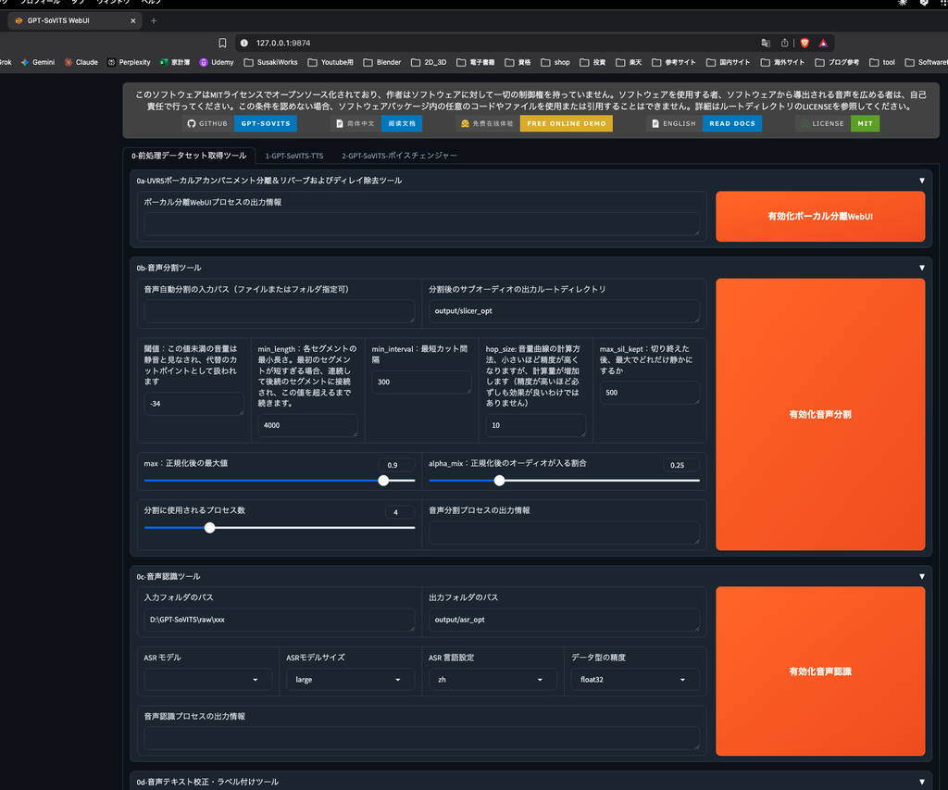Collapse the 0a-UVR5 vocal separation section

pyautogui.click(x=922, y=181)
